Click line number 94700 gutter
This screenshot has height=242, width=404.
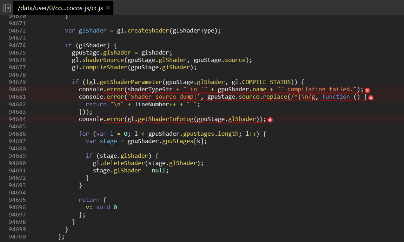[x=17, y=237]
